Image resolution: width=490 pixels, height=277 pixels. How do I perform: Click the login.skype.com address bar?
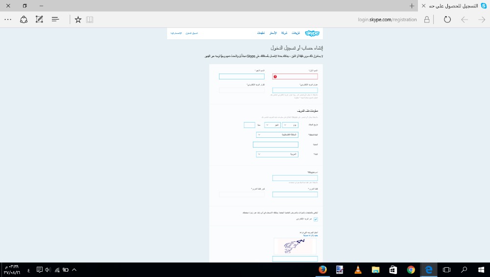(x=387, y=20)
